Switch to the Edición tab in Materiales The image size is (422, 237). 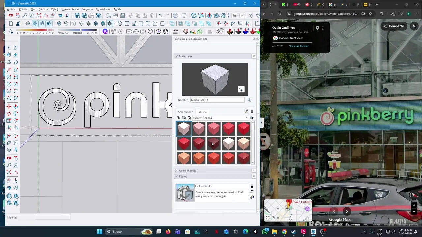click(x=202, y=112)
